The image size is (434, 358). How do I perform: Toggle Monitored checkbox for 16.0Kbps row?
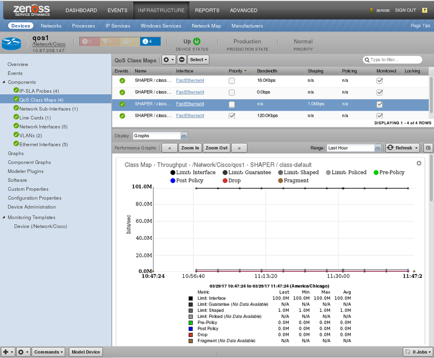(x=380, y=81)
